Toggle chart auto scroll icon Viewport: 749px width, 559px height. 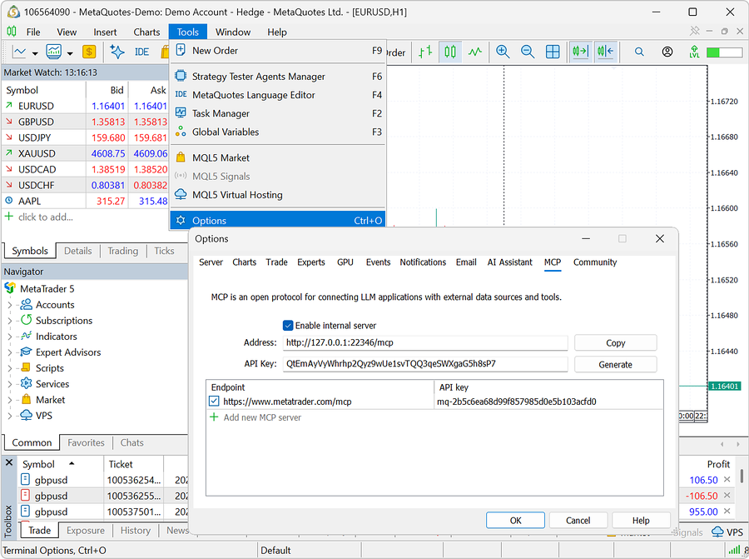point(580,52)
